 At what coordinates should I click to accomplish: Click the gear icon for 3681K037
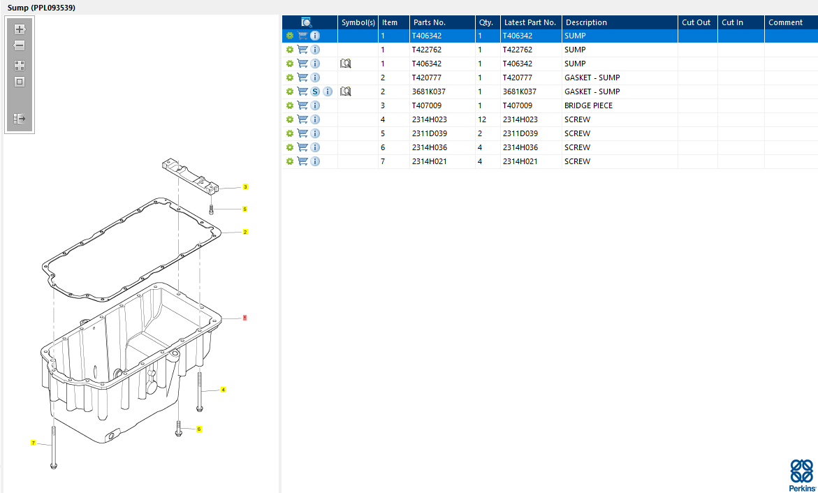(289, 91)
